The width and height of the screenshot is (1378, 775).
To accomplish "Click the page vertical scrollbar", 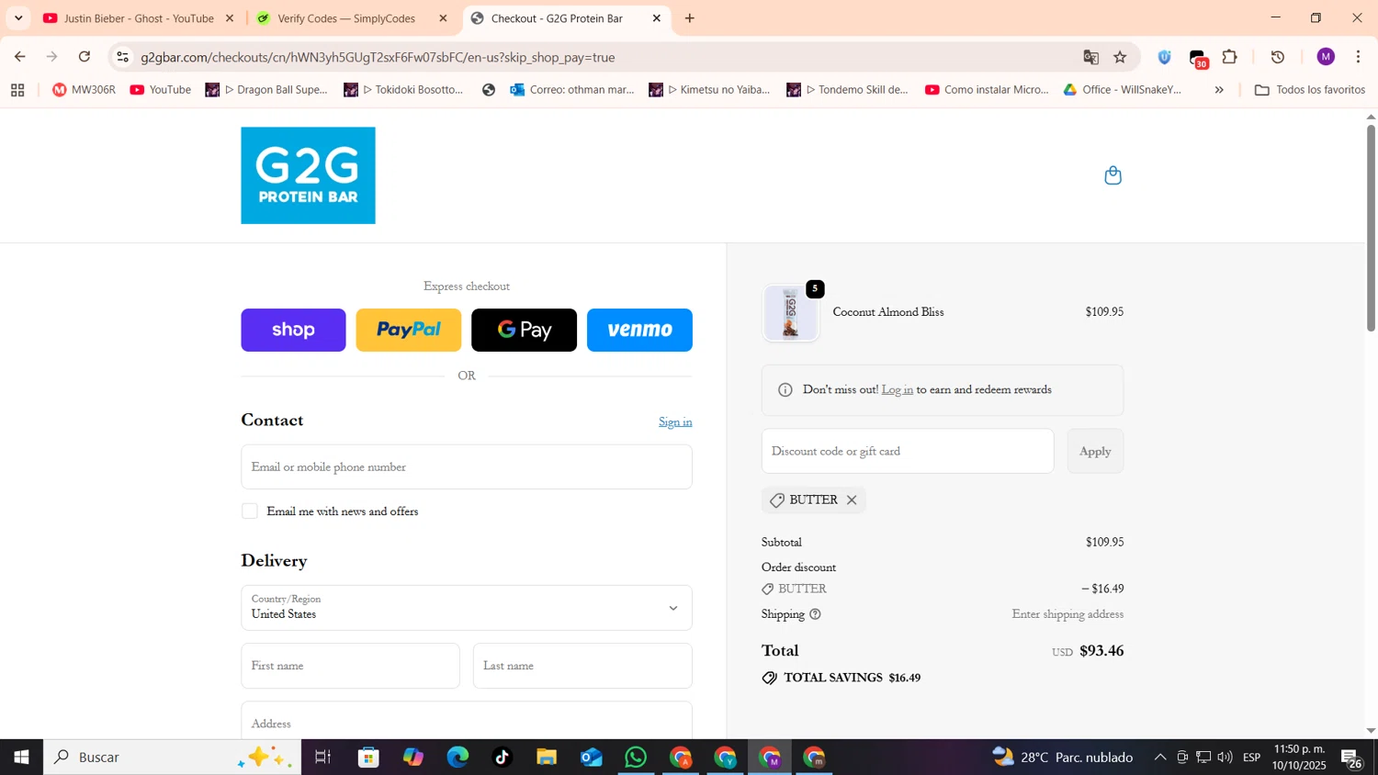I will (1371, 228).
